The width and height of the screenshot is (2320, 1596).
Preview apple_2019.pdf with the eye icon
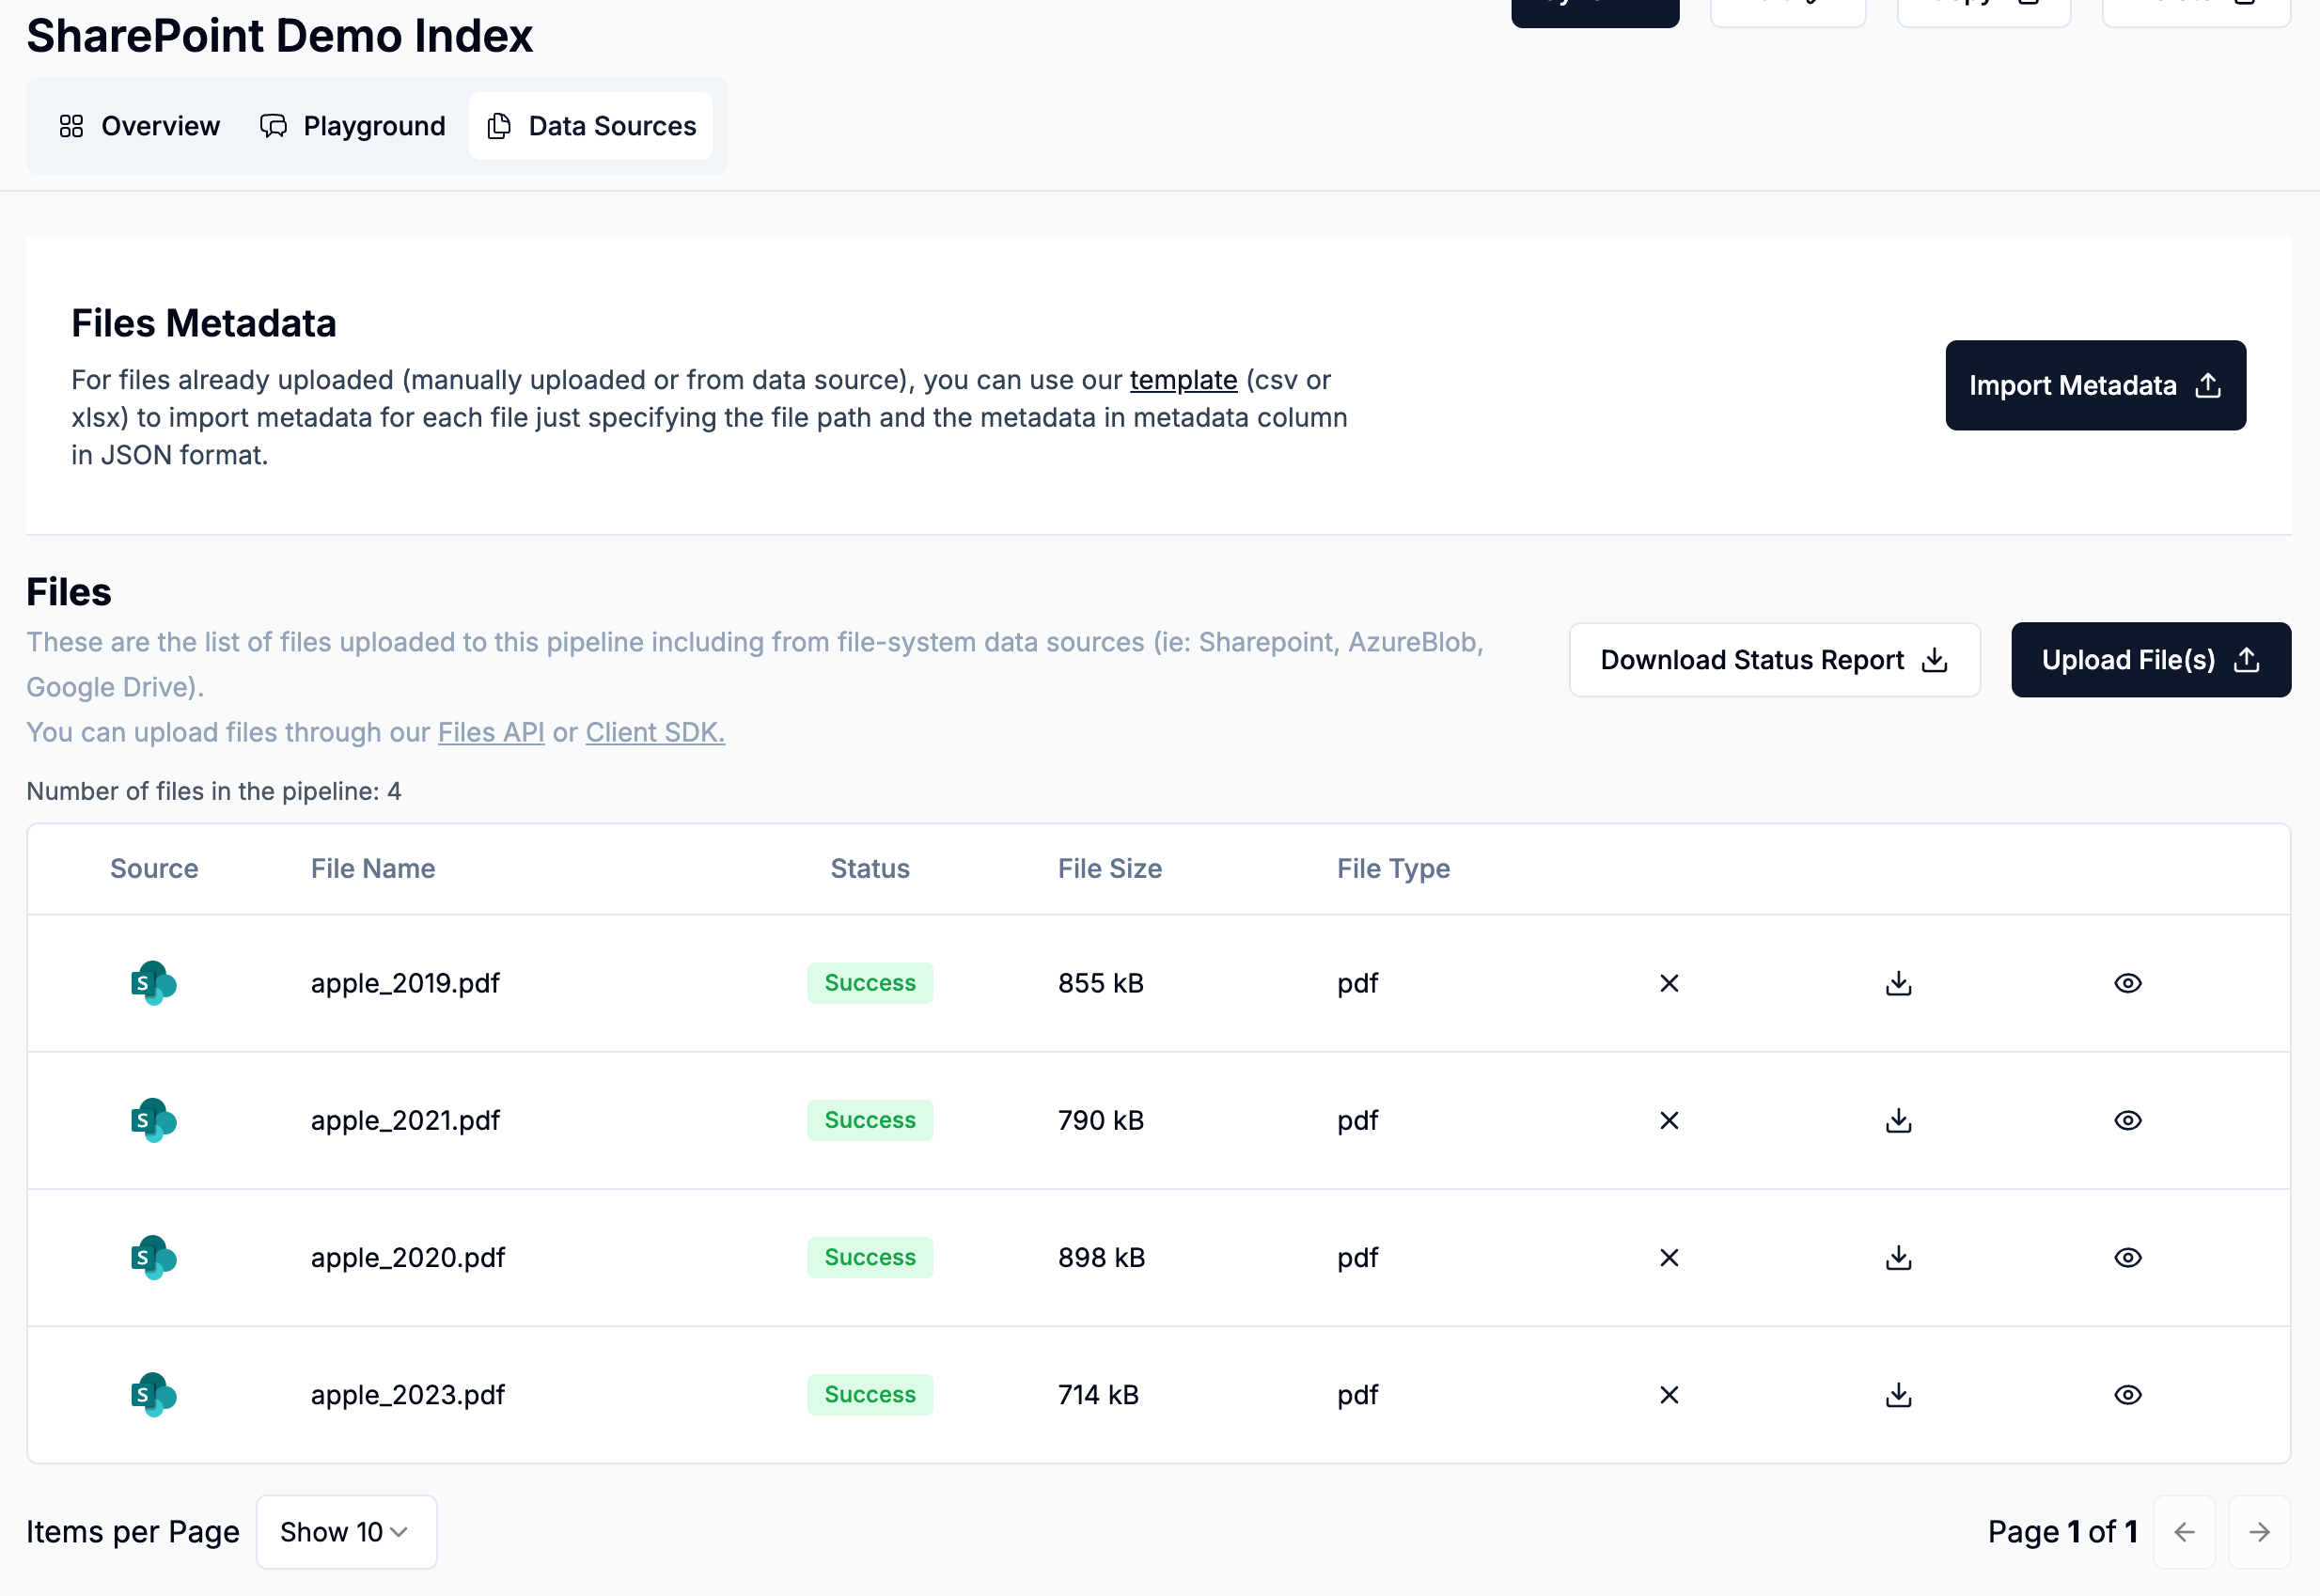tap(2127, 983)
